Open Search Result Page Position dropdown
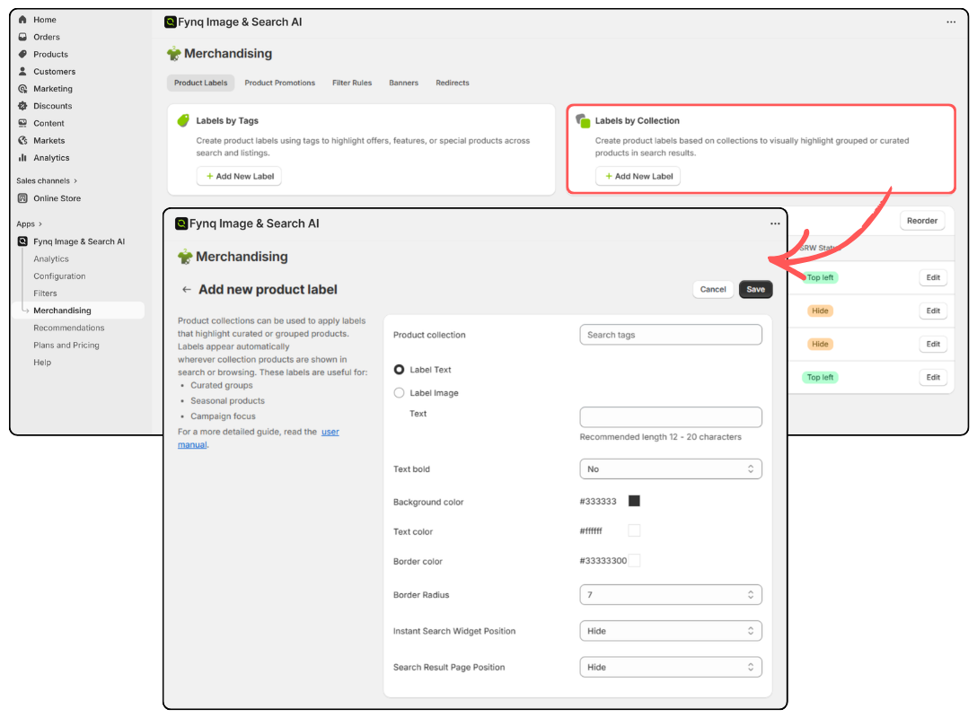Image resolution: width=977 pixels, height=718 pixels. tap(671, 667)
